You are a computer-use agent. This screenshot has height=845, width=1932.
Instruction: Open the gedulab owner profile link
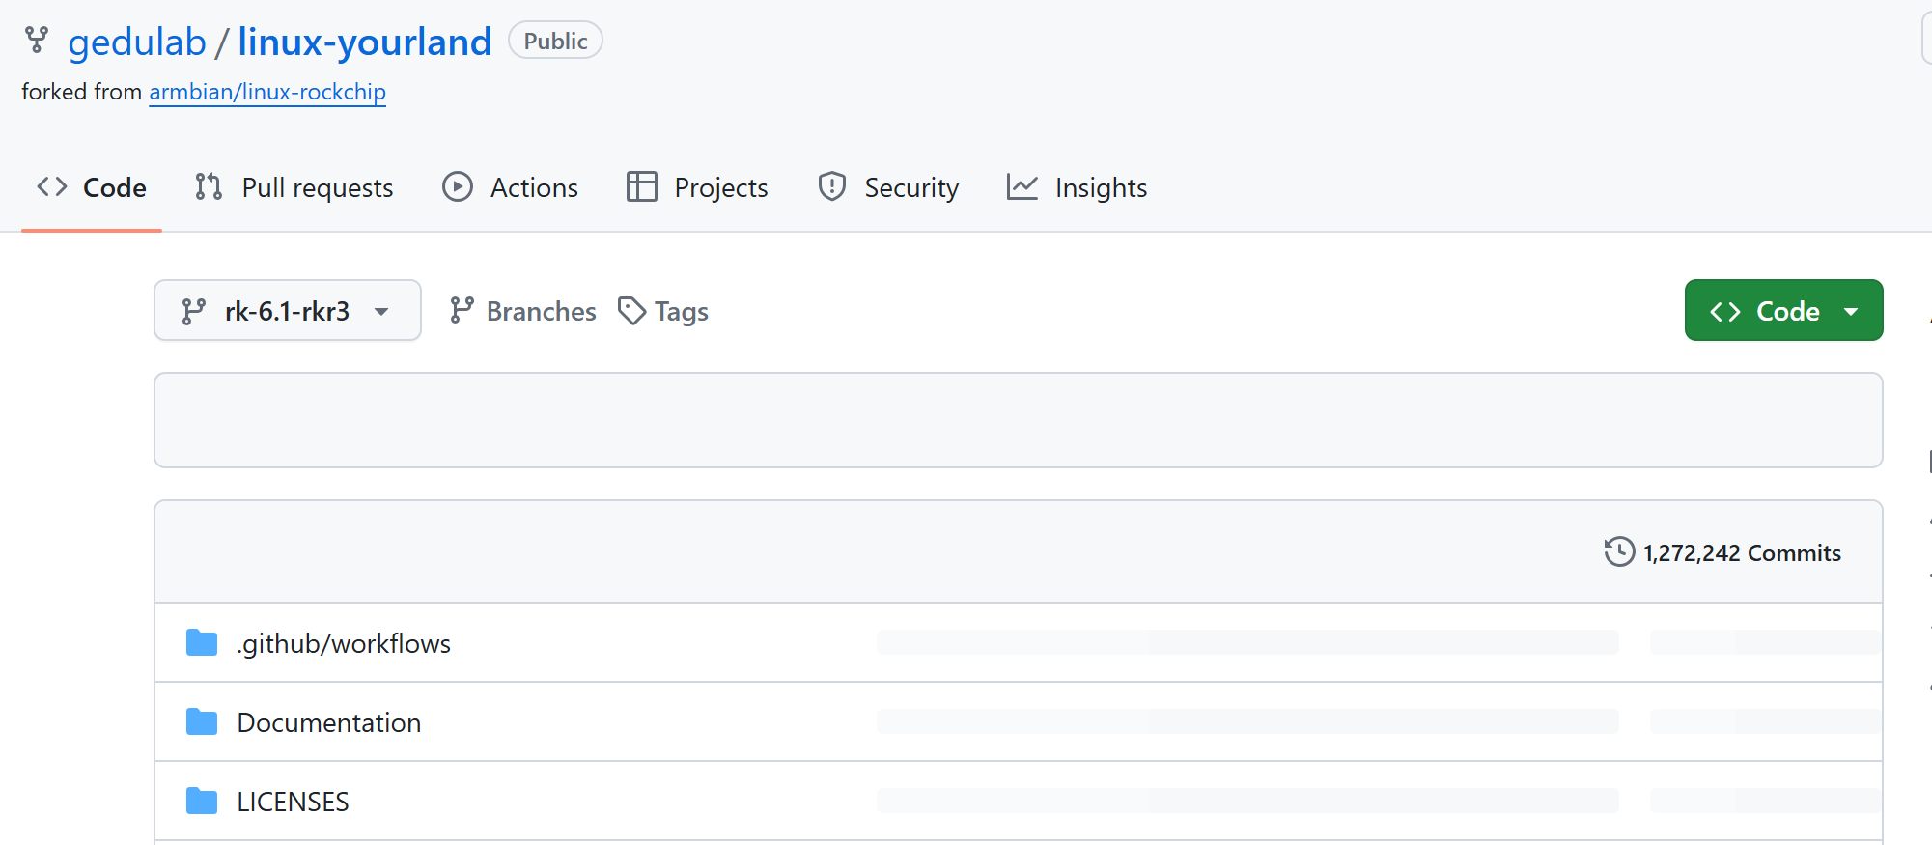click(137, 42)
